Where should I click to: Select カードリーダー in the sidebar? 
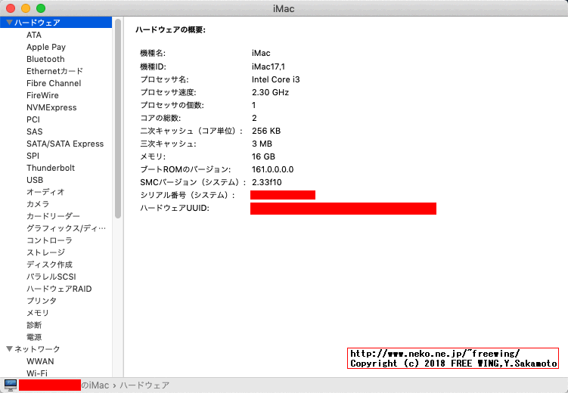tap(53, 216)
